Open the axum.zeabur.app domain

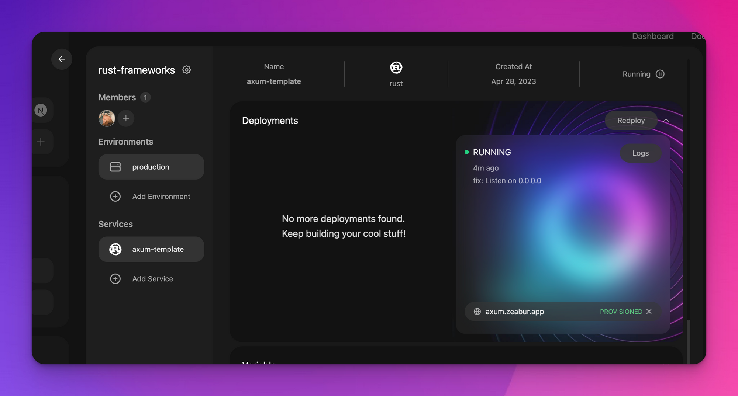click(x=515, y=312)
